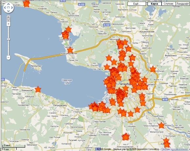Click the map scale bar showing 5 км
Image resolution: width=190 pixels, height=151 pixels.
9,149
